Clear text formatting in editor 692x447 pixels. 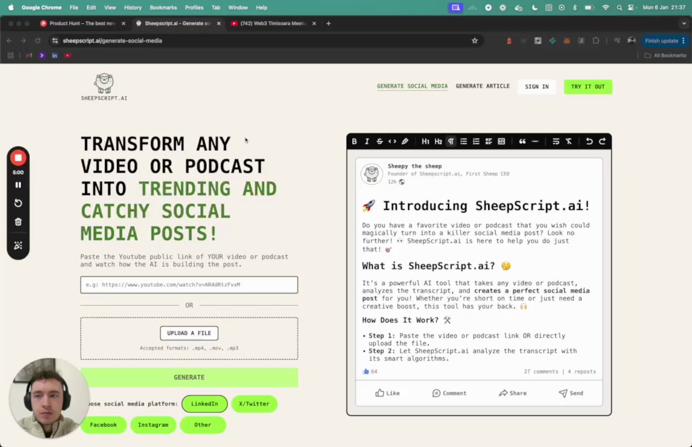pyautogui.click(x=568, y=141)
